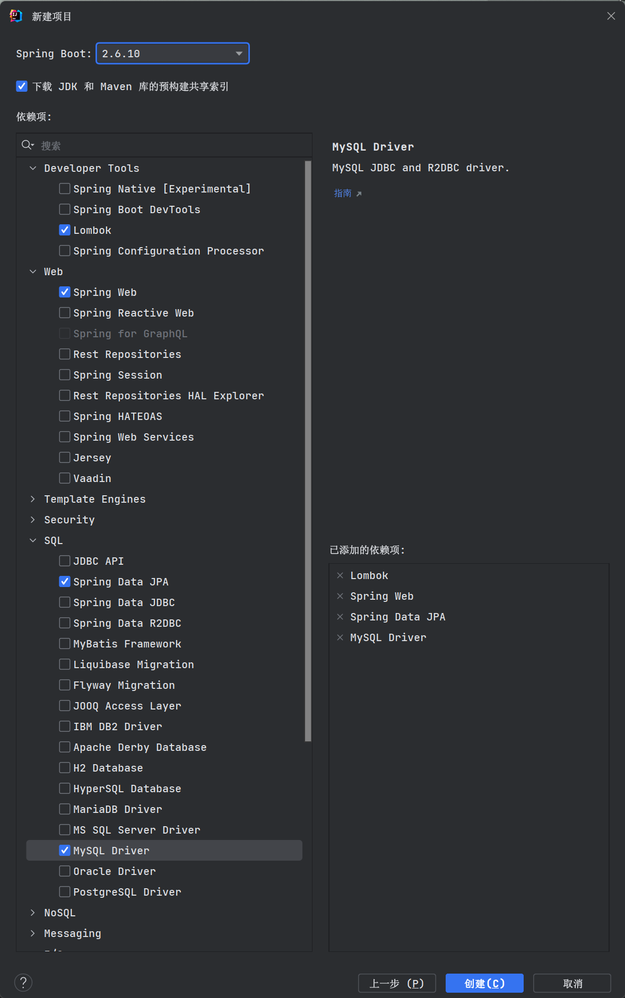625x998 pixels.
Task: Expand the NoSQL group
Action: tap(33, 913)
